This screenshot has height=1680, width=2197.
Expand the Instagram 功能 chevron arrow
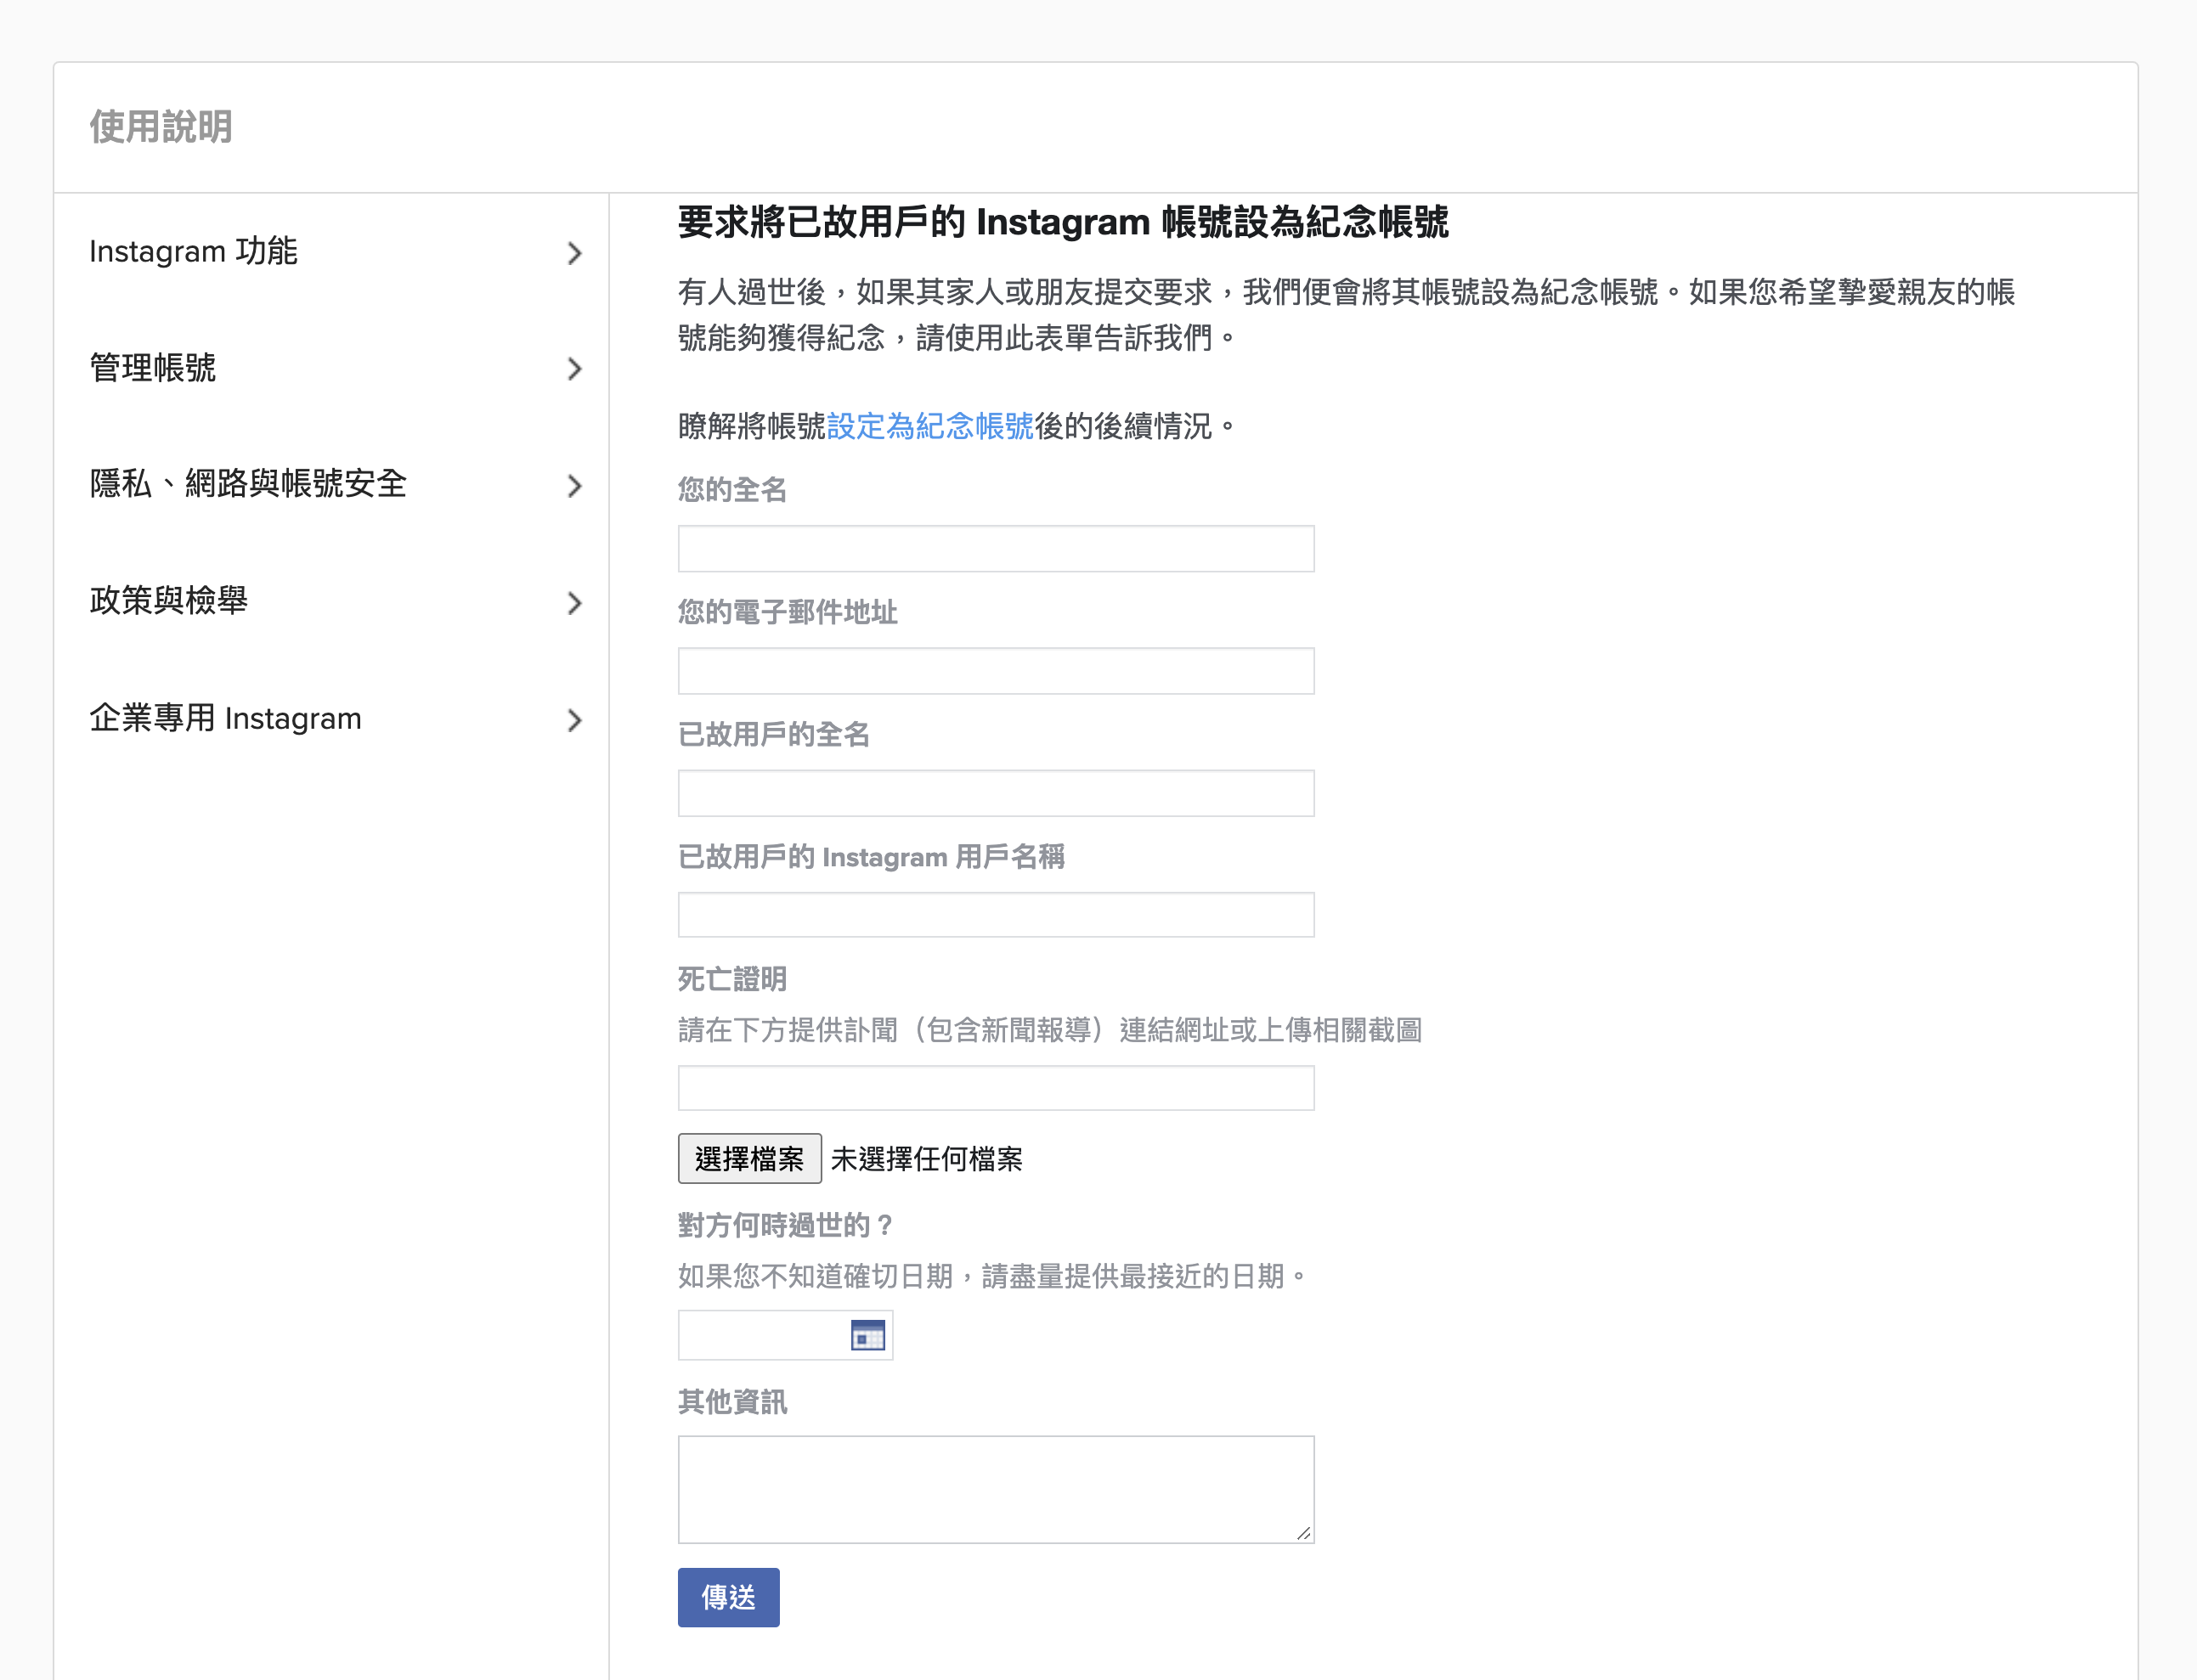(x=574, y=253)
